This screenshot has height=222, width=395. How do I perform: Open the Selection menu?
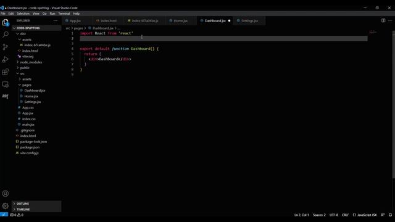tap(23, 14)
